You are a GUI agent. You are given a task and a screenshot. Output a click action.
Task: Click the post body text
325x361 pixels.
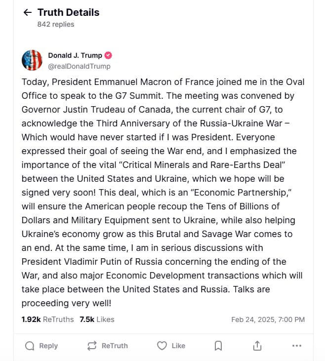(162, 192)
